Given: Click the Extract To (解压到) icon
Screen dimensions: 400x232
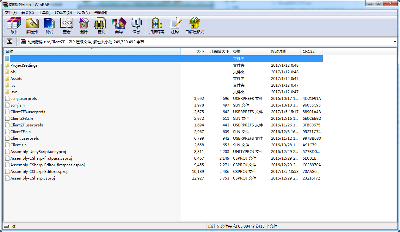Looking at the screenshot, I should (32, 26).
